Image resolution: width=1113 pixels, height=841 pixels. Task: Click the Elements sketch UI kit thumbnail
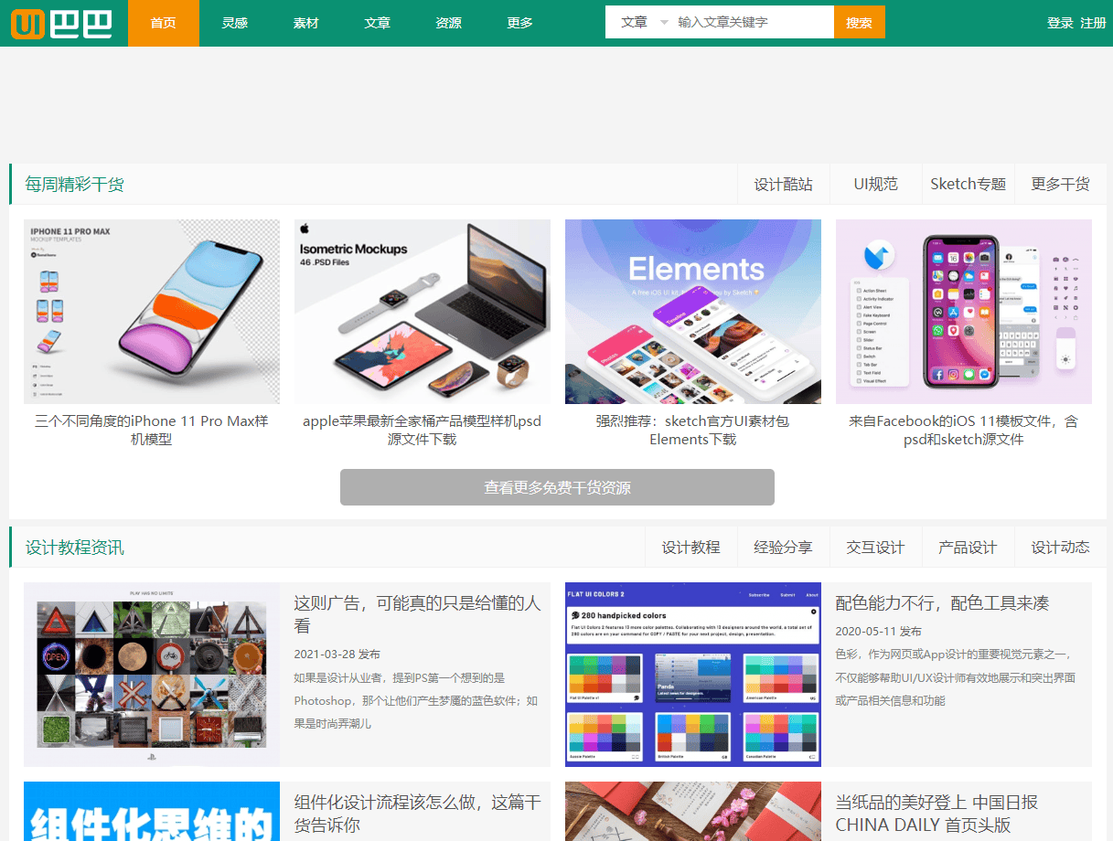click(693, 312)
